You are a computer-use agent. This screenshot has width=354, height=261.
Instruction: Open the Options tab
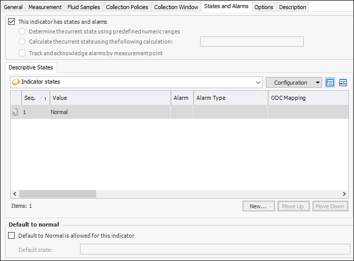[264, 7]
